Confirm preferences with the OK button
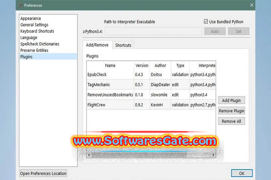Screen dimensions: 271x180 pos(242,173)
